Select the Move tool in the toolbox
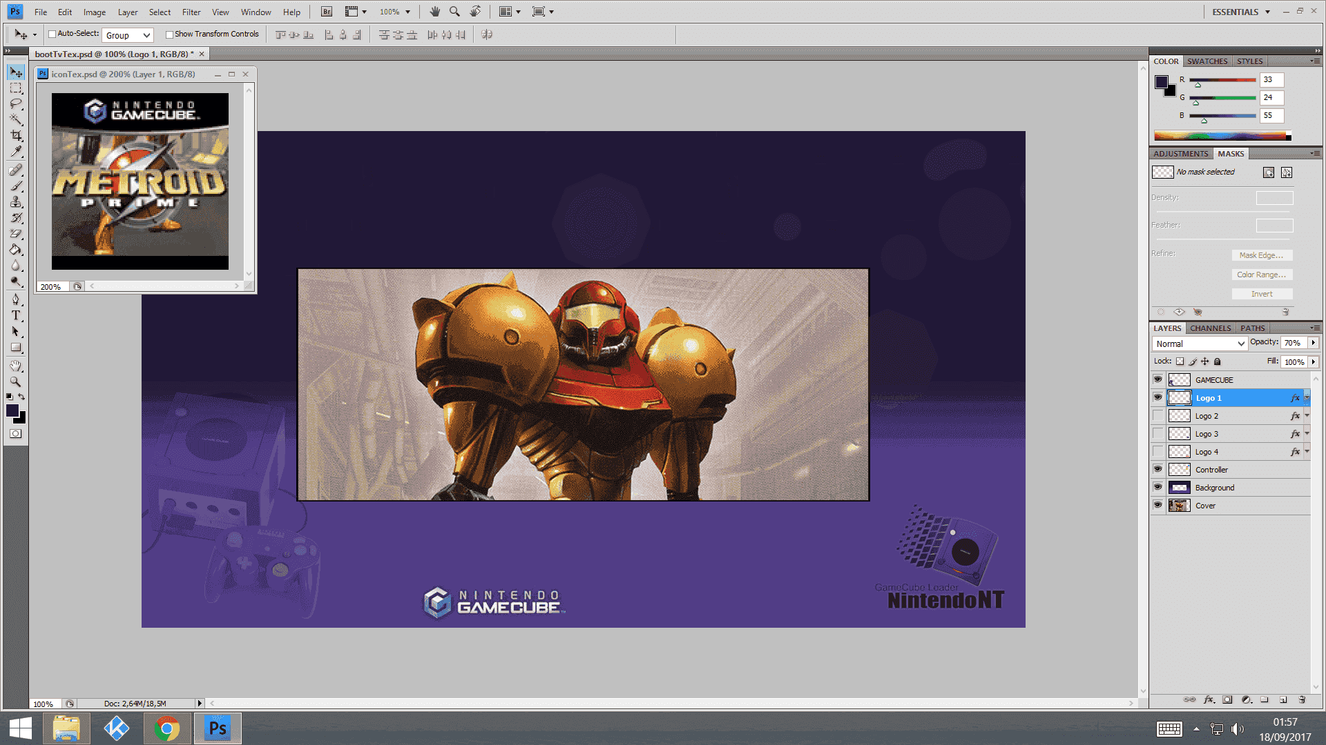Image resolution: width=1326 pixels, height=745 pixels. point(16,72)
